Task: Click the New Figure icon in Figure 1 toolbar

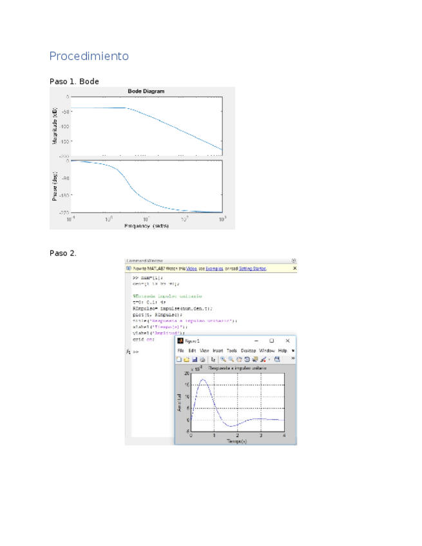Action: tap(180, 359)
